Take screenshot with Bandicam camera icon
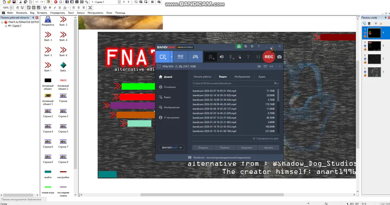 coord(279,57)
